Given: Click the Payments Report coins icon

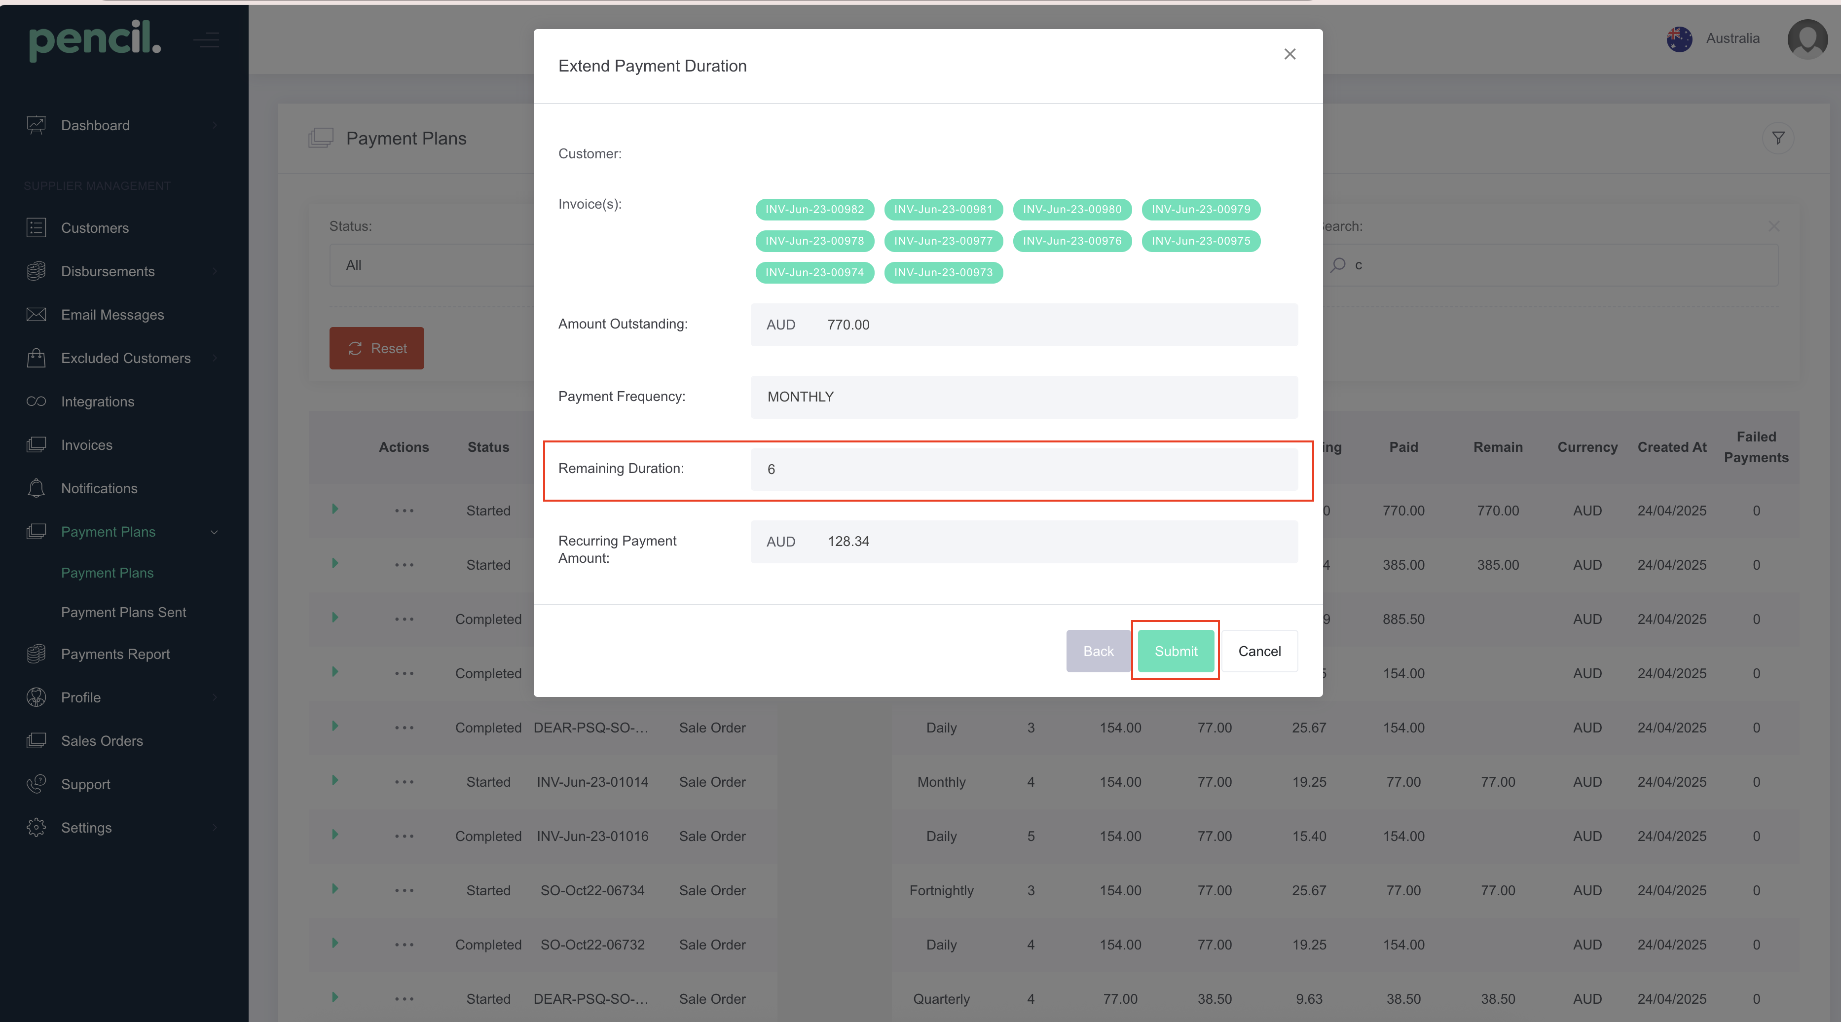Looking at the screenshot, I should [36, 654].
